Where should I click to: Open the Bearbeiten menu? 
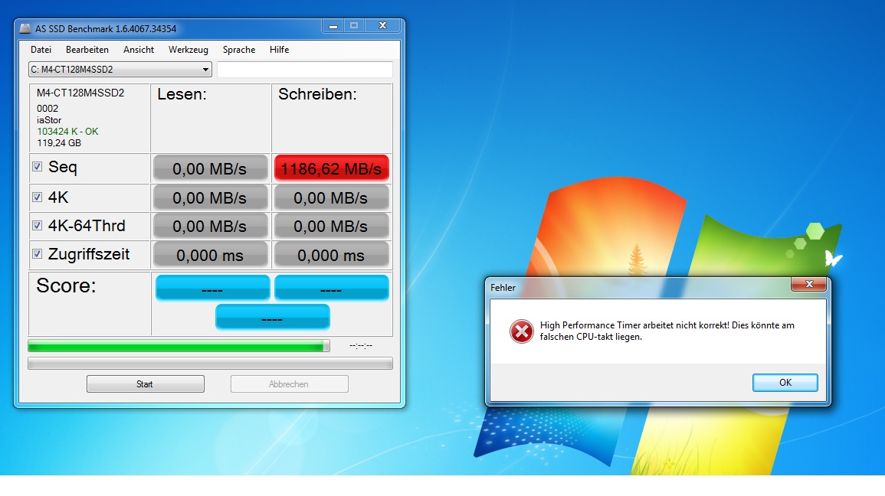pos(87,50)
